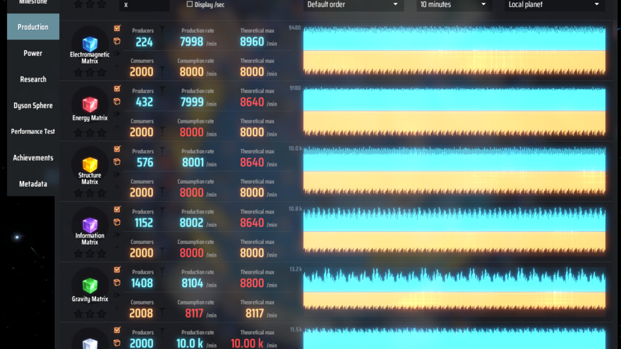Open the Local planet scope dropdown
621x349 pixels.
pyautogui.click(x=554, y=5)
